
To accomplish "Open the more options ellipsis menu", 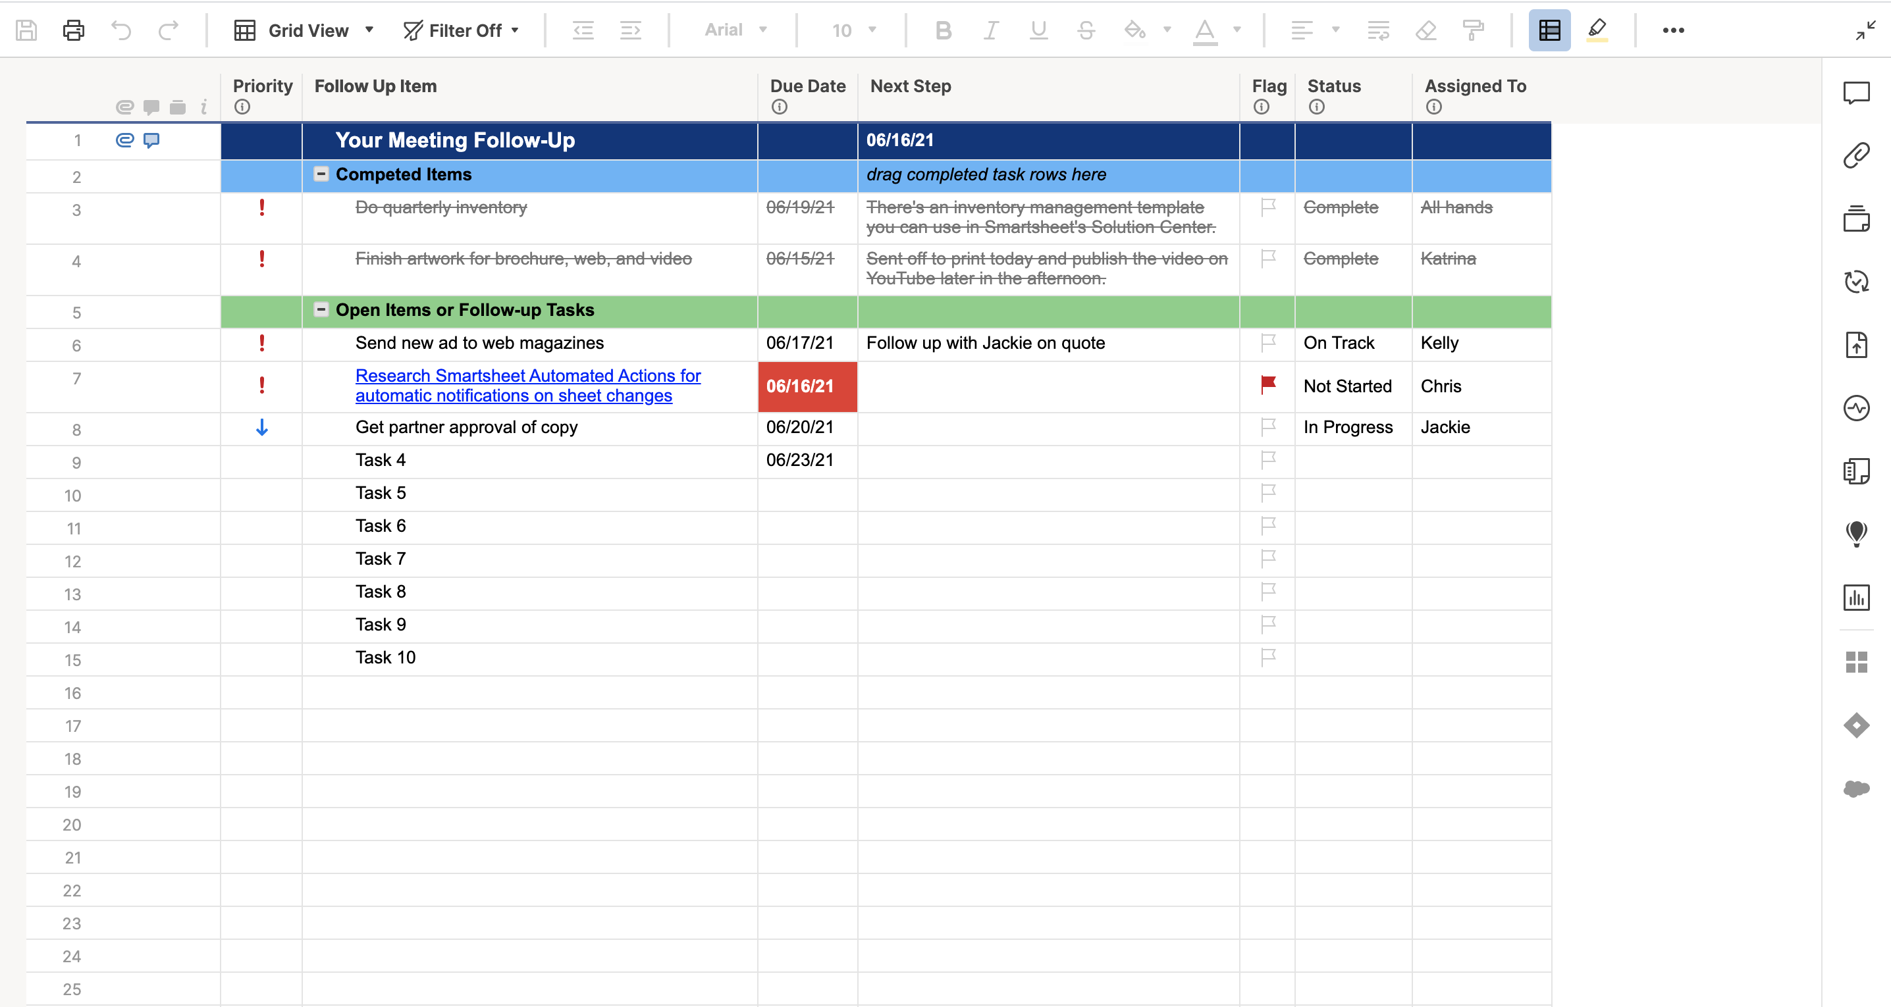I will tap(1673, 30).
